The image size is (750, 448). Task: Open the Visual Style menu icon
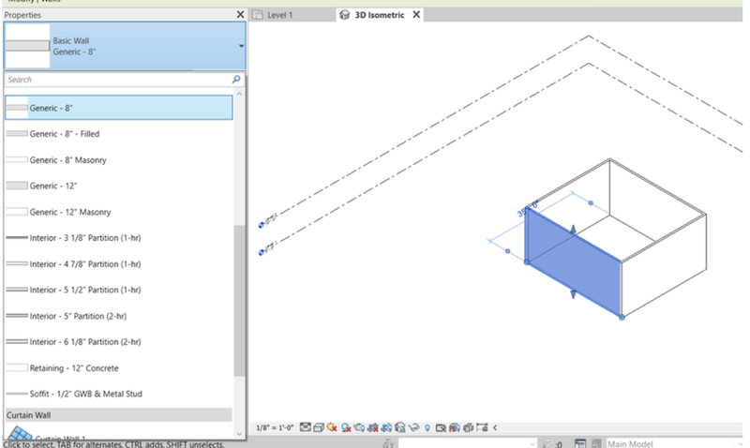319,427
